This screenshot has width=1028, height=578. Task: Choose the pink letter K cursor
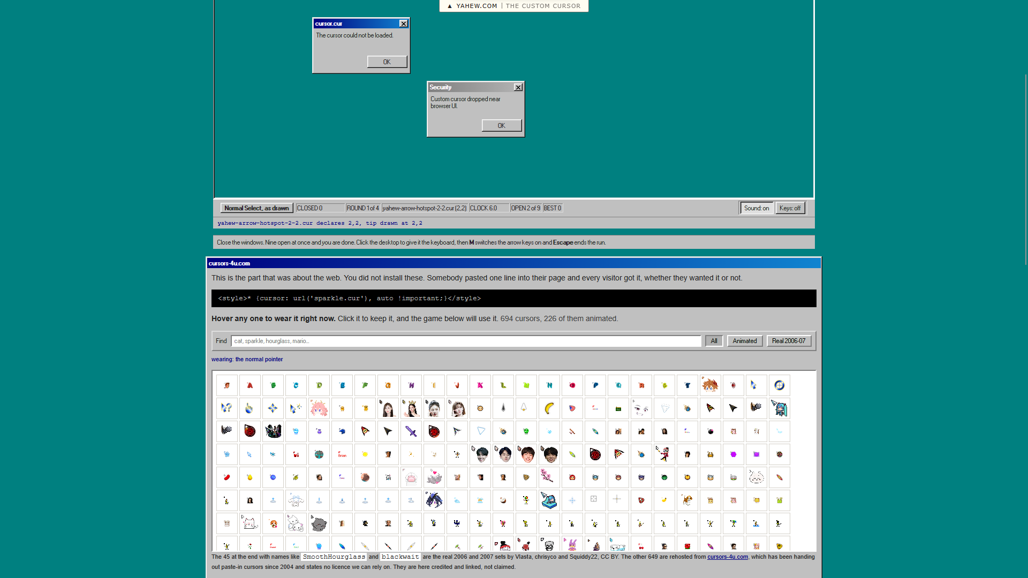pyautogui.click(x=480, y=385)
